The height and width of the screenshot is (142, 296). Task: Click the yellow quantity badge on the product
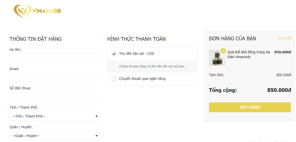tap(223, 51)
